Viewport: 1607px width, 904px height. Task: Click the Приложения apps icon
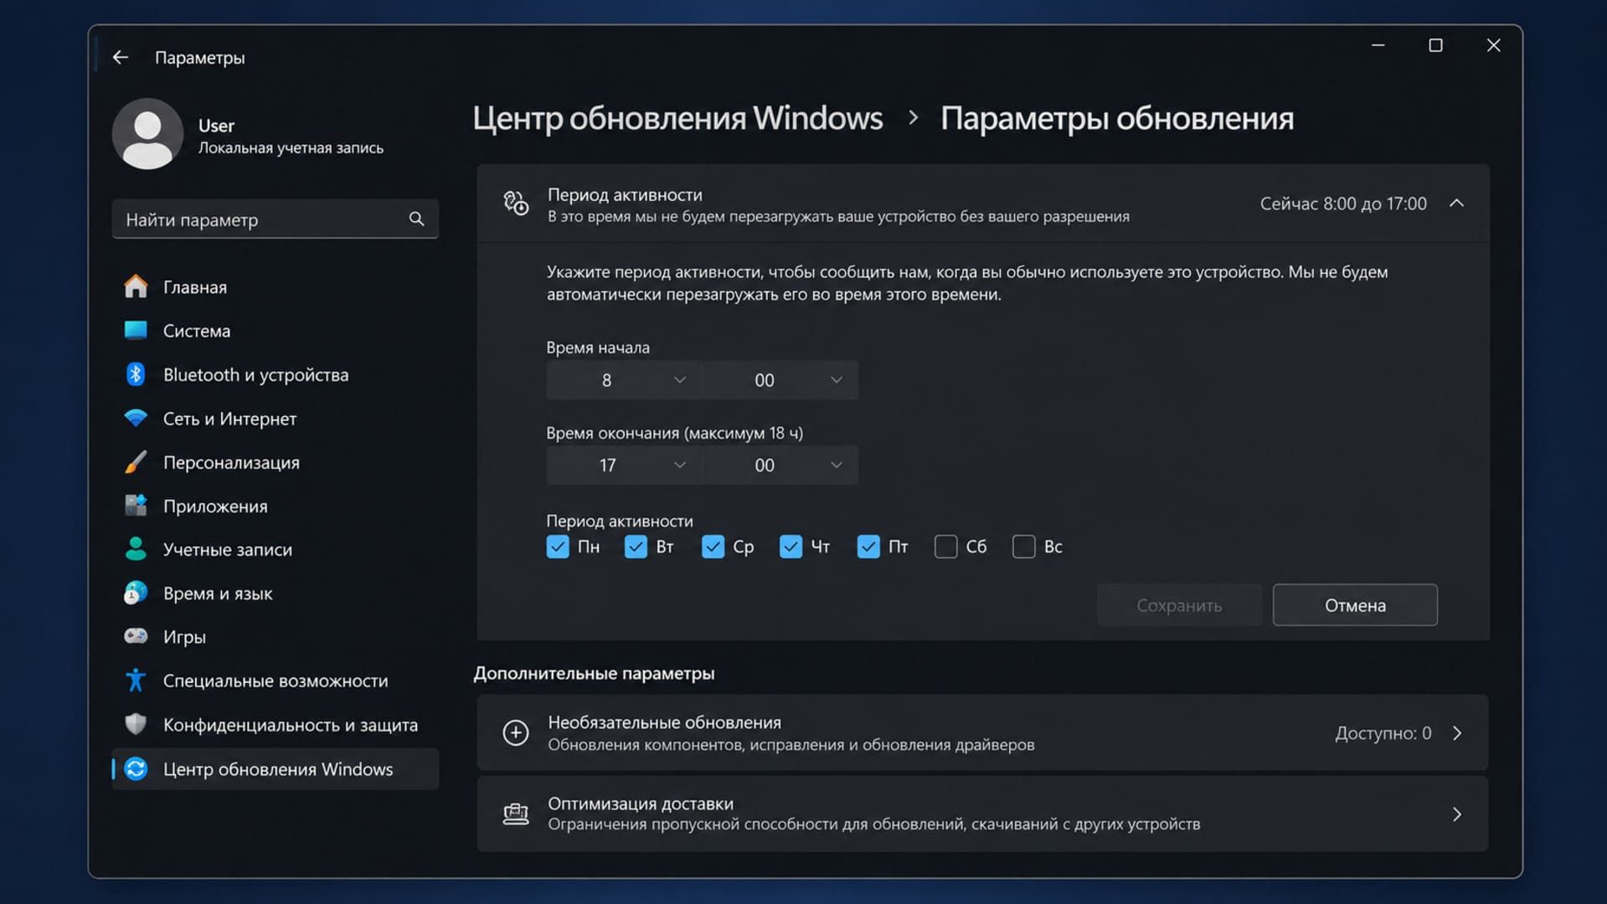click(x=136, y=506)
